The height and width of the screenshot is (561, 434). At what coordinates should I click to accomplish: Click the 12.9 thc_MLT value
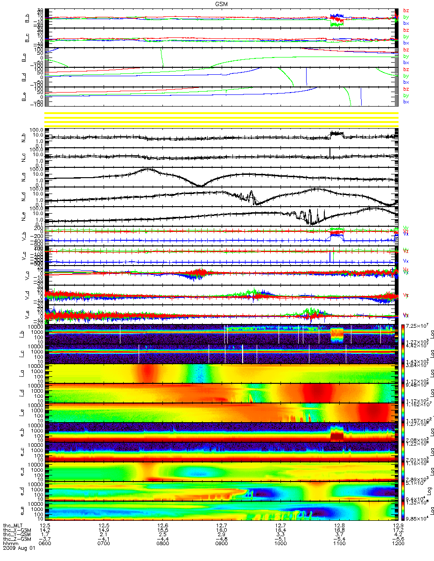398,526
